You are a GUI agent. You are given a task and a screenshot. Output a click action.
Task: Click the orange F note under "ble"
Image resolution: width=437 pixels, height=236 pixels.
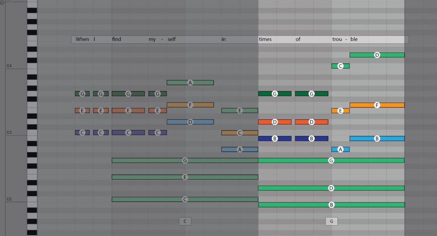(x=377, y=105)
